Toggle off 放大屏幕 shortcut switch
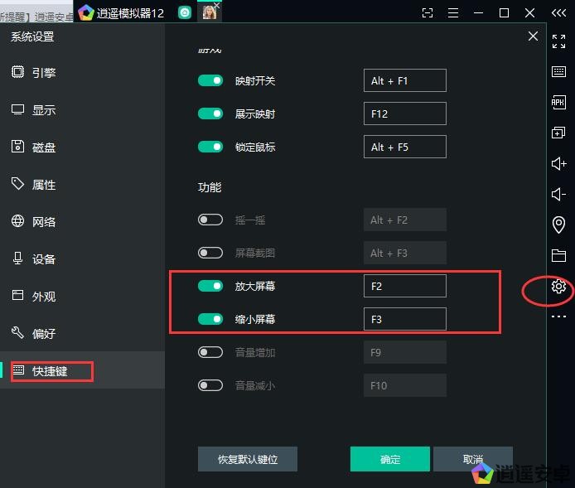 coord(210,286)
